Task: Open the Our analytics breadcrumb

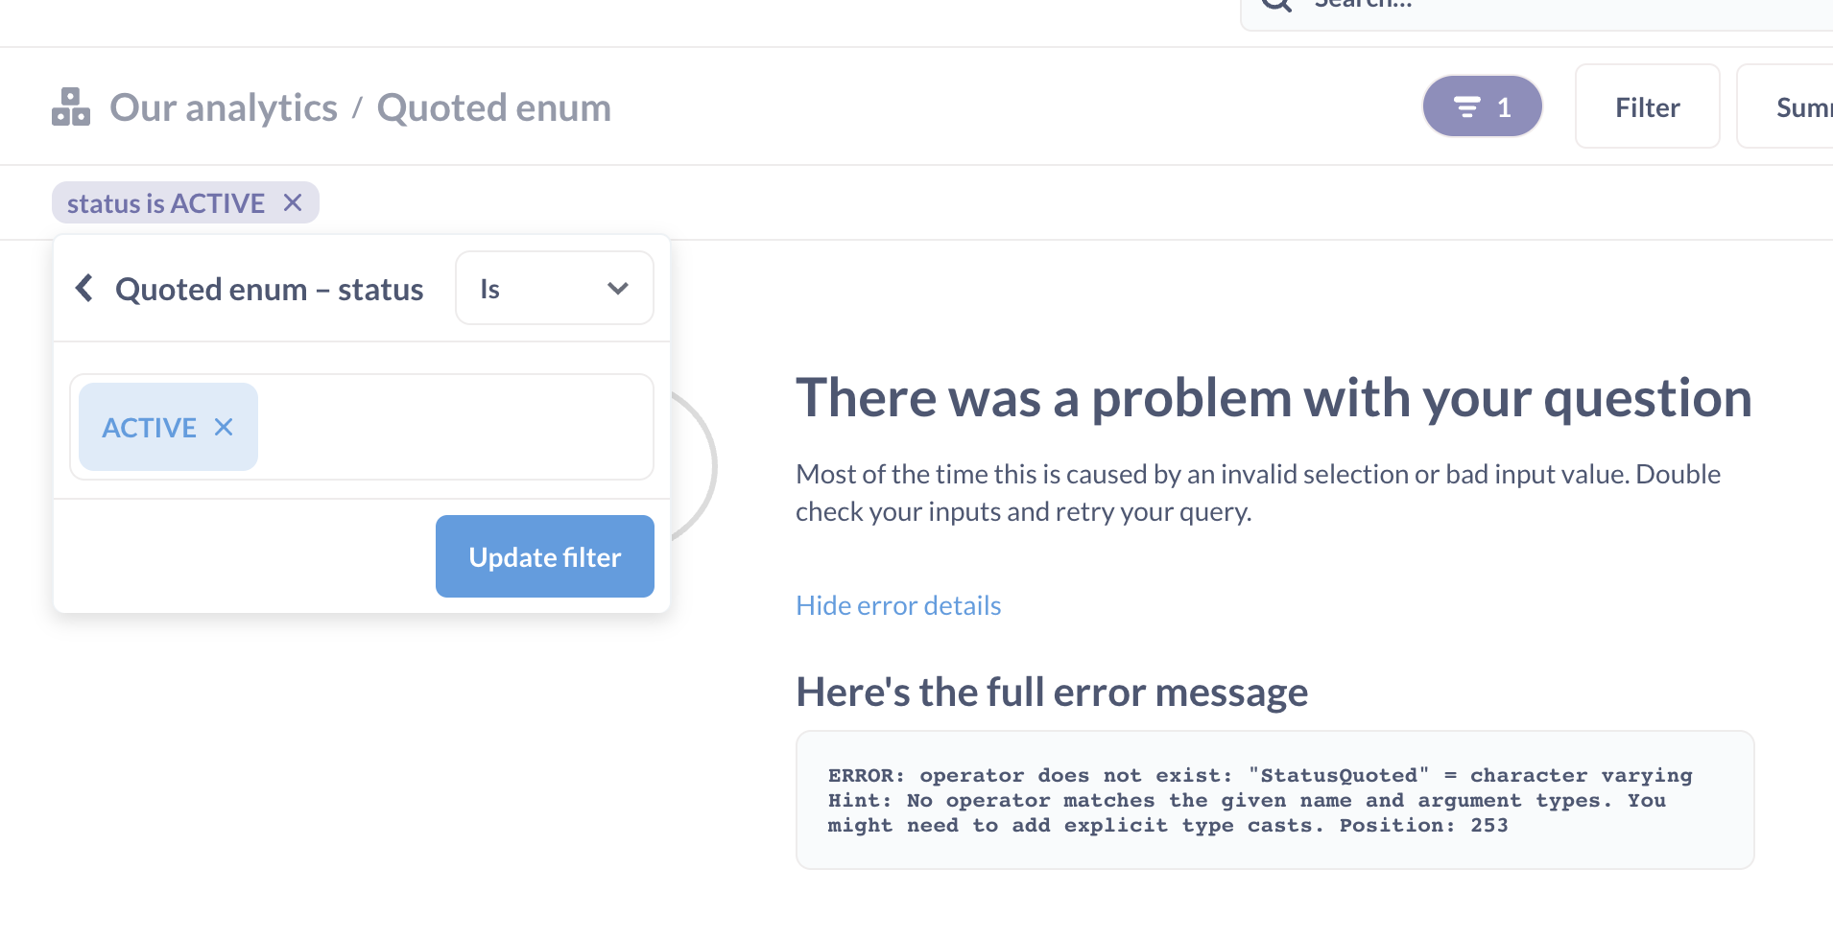Action: [223, 106]
